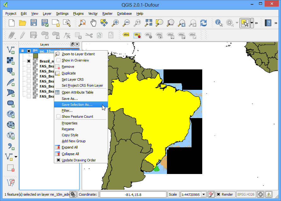Collapse the ne_10m layer tree node
Screen dimensions: 281x201
tap(22, 51)
